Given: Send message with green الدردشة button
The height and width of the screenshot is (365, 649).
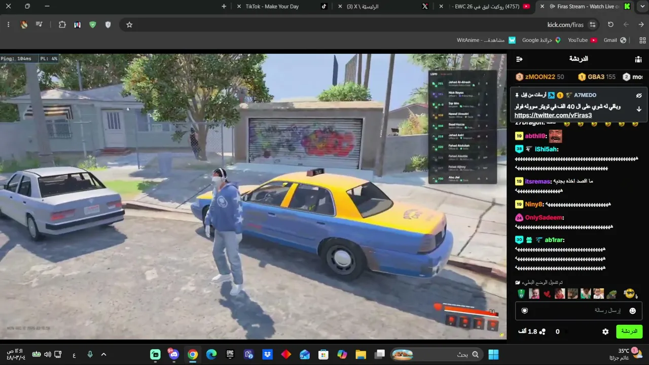Looking at the screenshot, I should [x=629, y=332].
